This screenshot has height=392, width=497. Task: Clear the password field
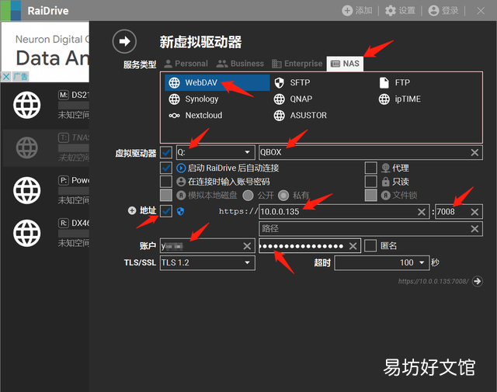coord(353,246)
